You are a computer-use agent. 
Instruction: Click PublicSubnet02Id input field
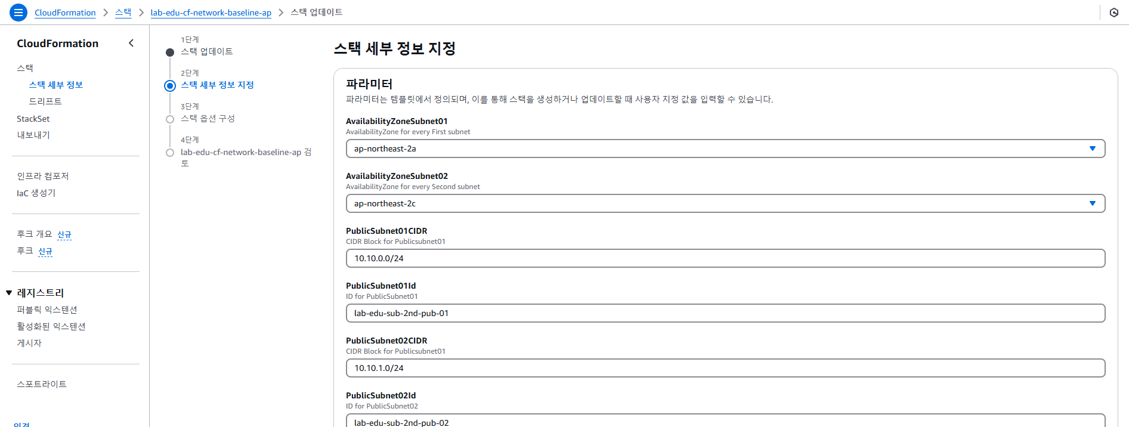tap(725, 421)
